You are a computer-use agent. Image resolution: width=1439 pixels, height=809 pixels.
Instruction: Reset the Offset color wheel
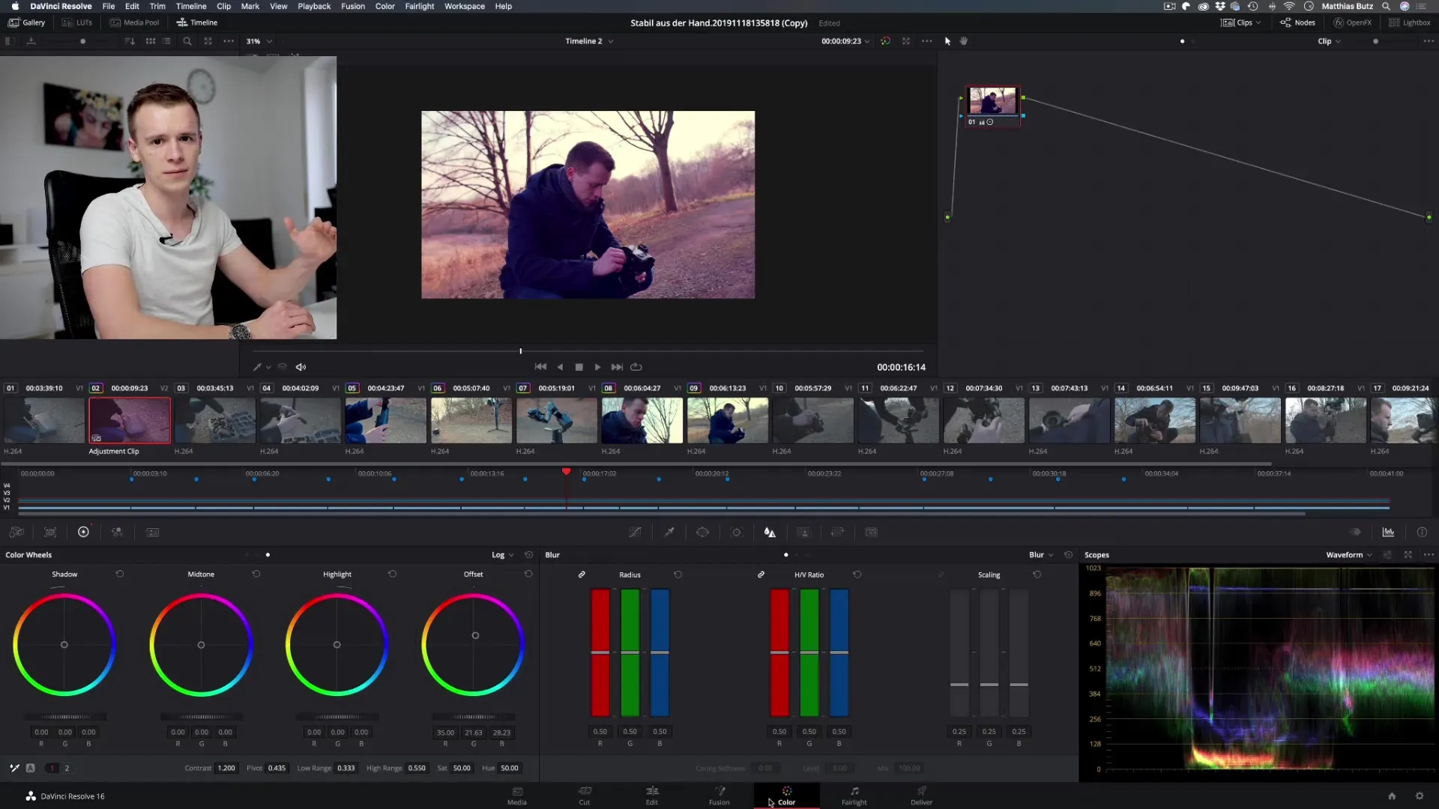click(x=528, y=574)
